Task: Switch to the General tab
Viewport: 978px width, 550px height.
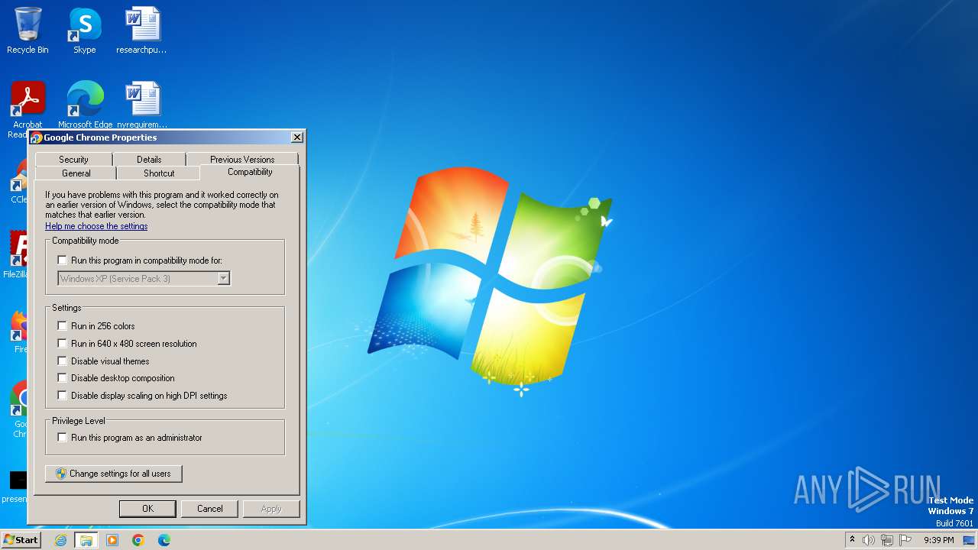Action: click(76, 173)
